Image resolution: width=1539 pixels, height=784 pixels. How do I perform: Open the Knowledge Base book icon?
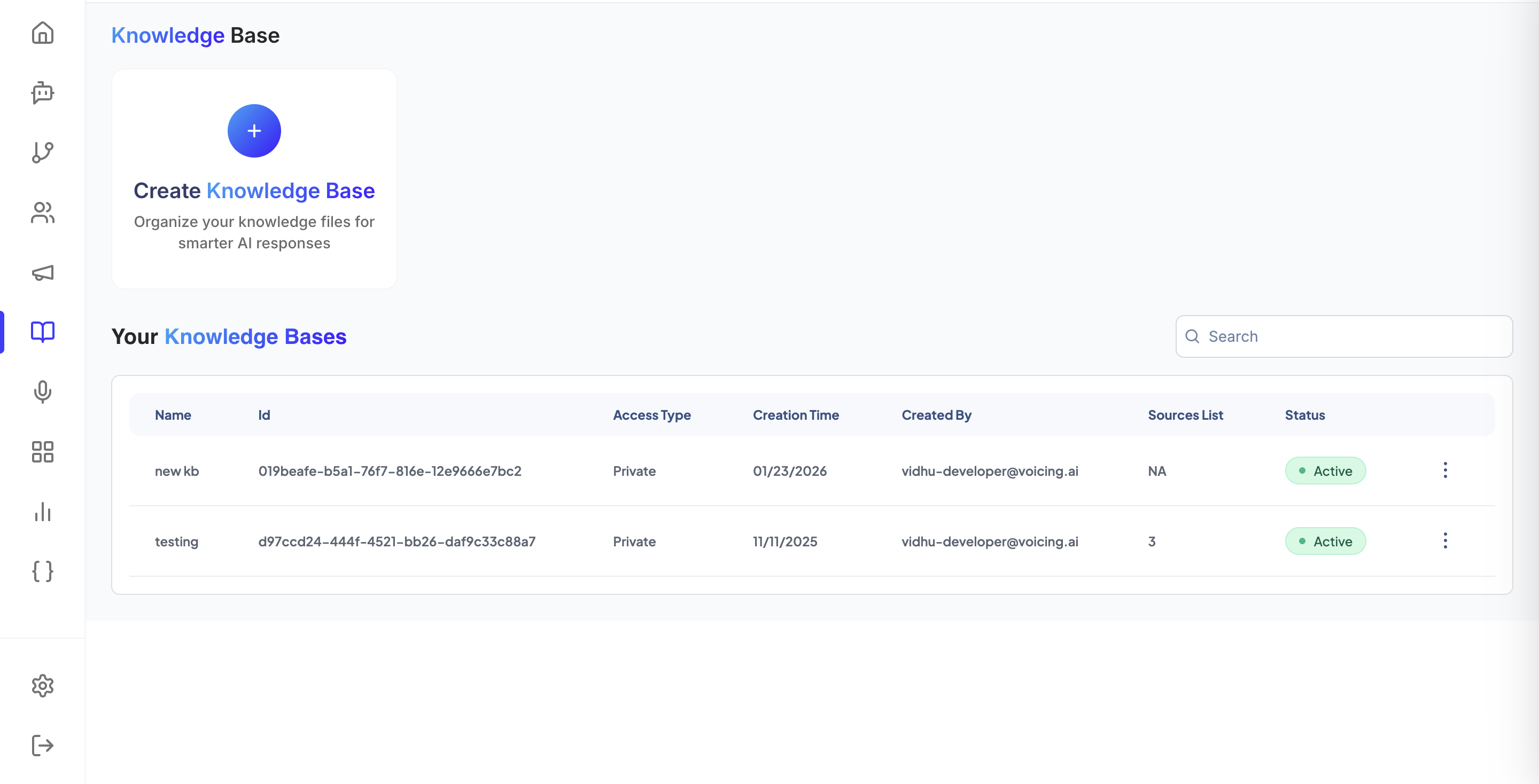(42, 332)
